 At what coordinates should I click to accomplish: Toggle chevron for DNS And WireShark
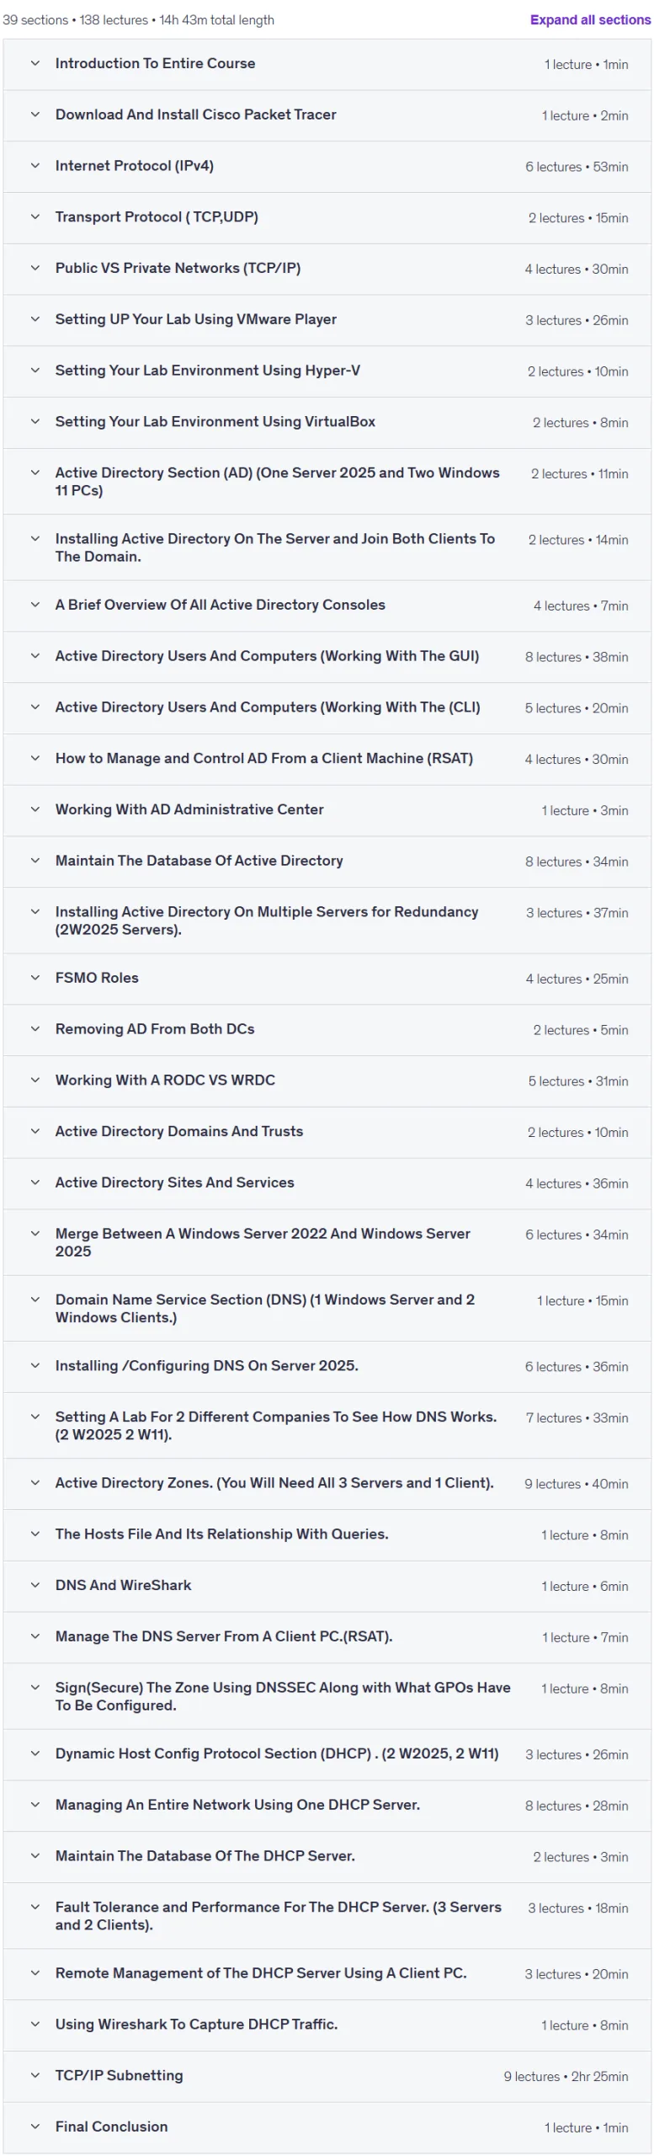pos(35,1585)
